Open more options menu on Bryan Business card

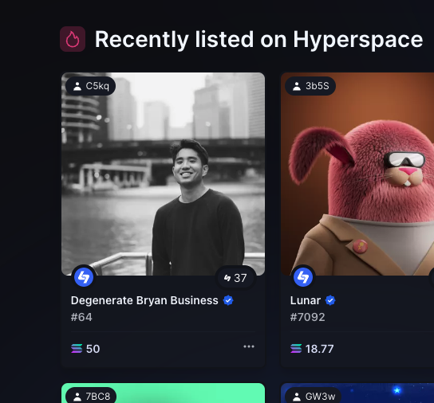tap(249, 346)
